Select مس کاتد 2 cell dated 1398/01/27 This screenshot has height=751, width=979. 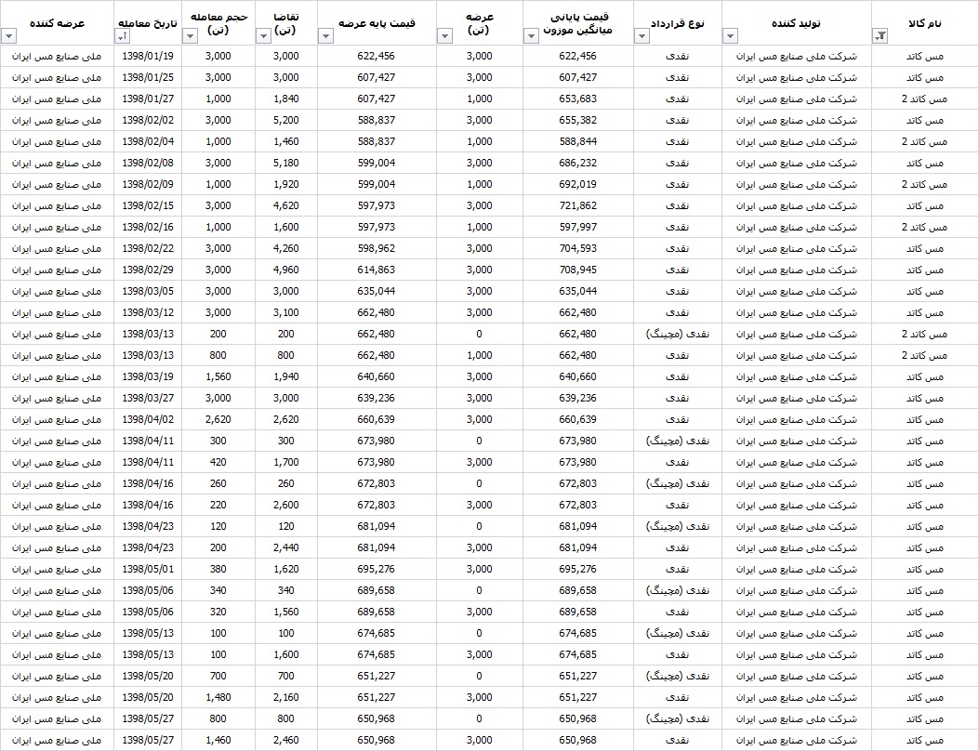[x=925, y=99]
